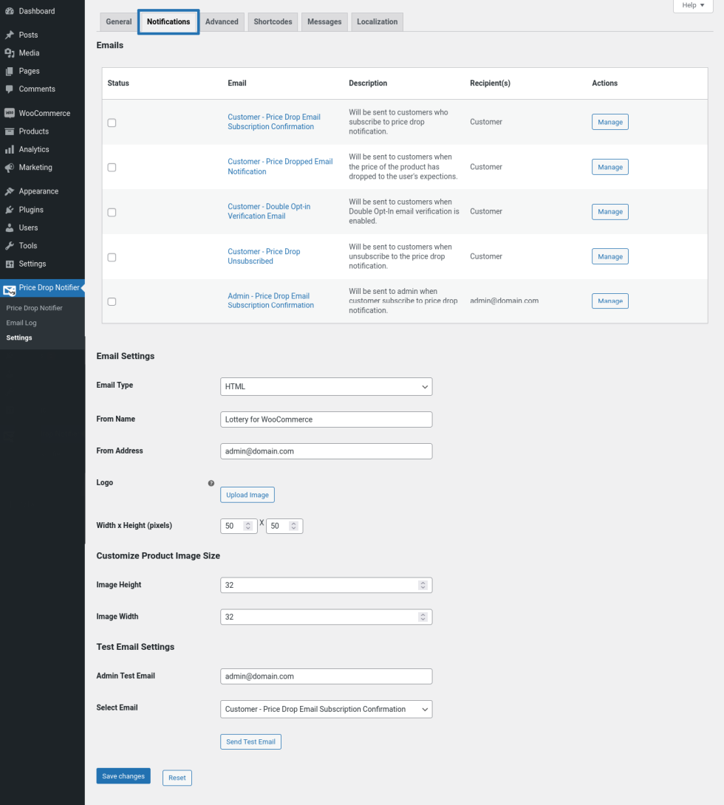The width and height of the screenshot is (724, 805).
Task: Open the Email Type dropdown
Action: (x=326, y=386)
